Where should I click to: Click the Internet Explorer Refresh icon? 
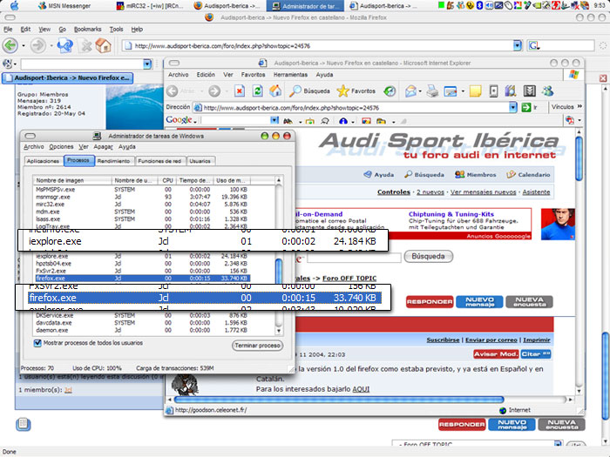257,91
